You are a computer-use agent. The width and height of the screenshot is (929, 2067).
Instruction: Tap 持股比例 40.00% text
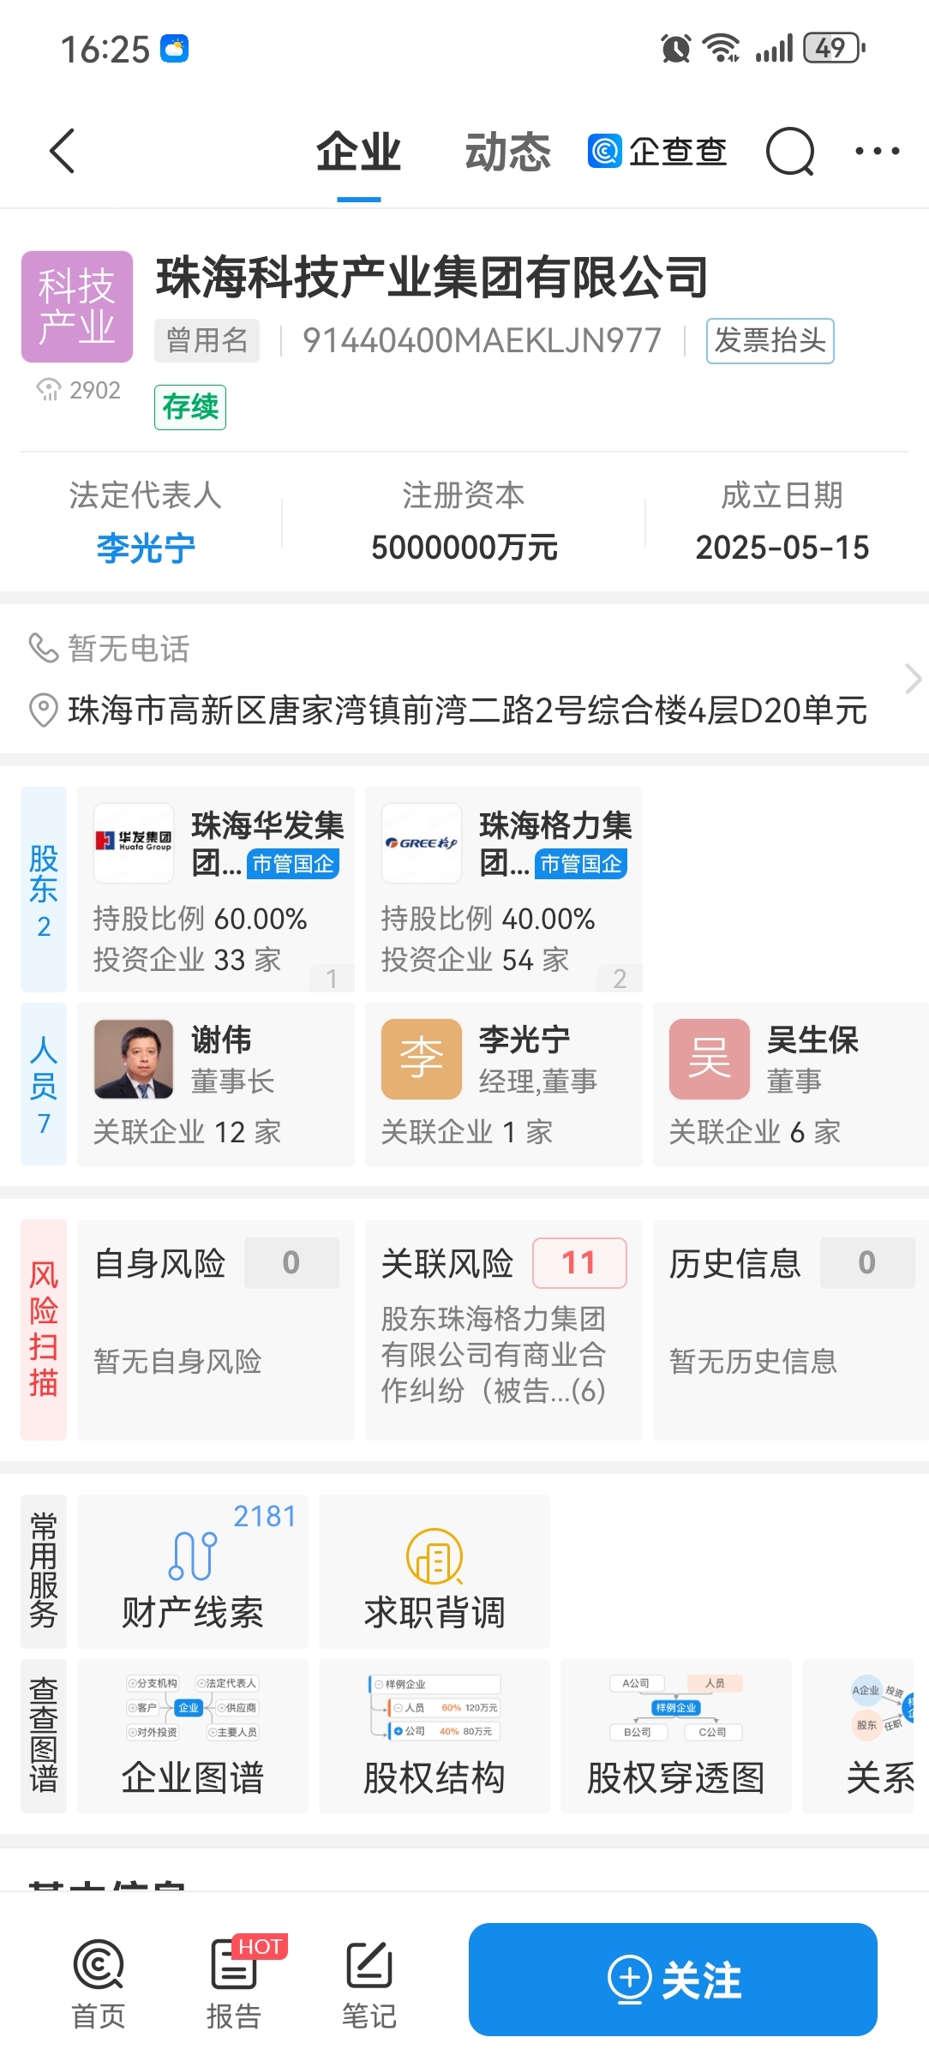(488, 919)
